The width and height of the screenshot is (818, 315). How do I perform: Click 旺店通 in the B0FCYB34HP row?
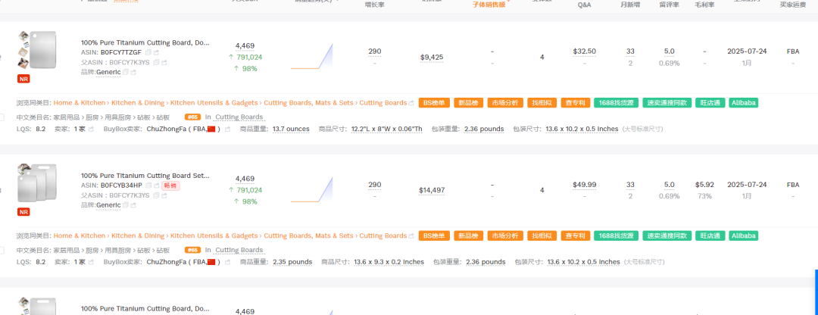click(x=710, y=236)
